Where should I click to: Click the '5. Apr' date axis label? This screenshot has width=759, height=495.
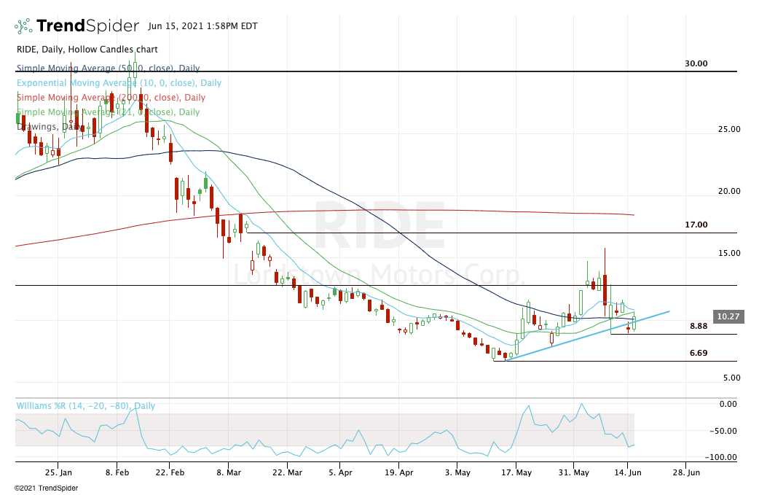click(x=340, y=472)
